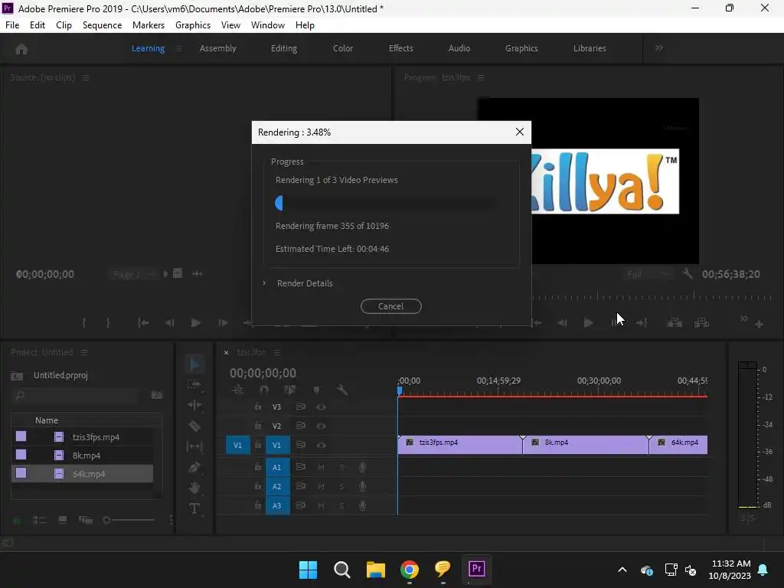Viewport: 784px width, 588px height.
Task: Select the Slip tool
Action: (194, 446)
